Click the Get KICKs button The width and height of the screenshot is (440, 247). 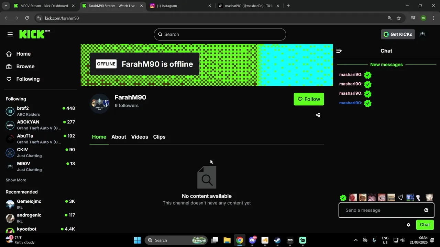click(398, 34)
